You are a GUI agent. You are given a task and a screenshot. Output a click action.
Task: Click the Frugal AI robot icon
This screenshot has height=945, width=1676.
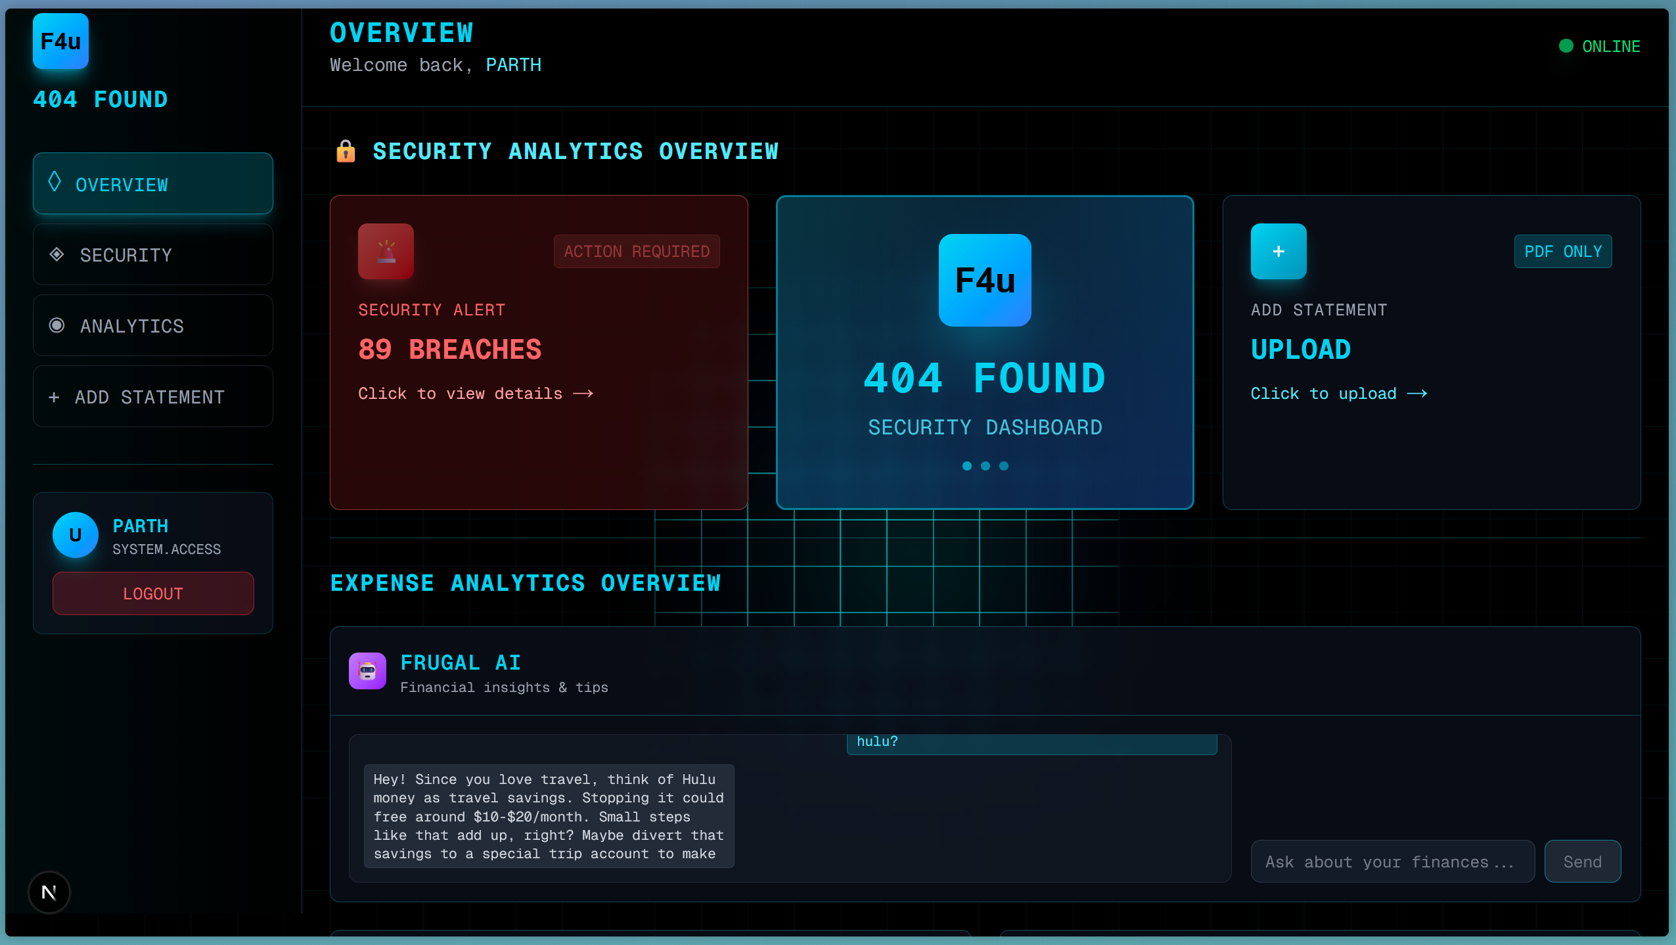tap(367, 671)
